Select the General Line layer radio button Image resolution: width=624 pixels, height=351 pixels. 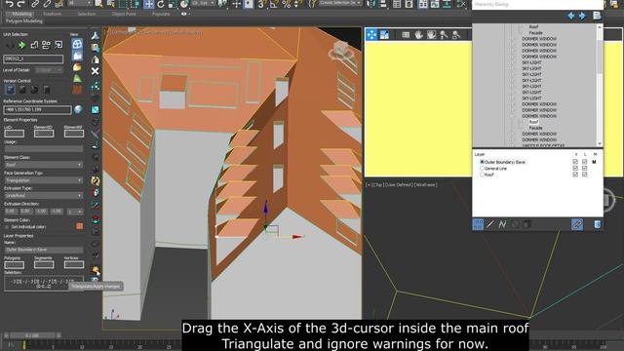(x=482, y=168)
